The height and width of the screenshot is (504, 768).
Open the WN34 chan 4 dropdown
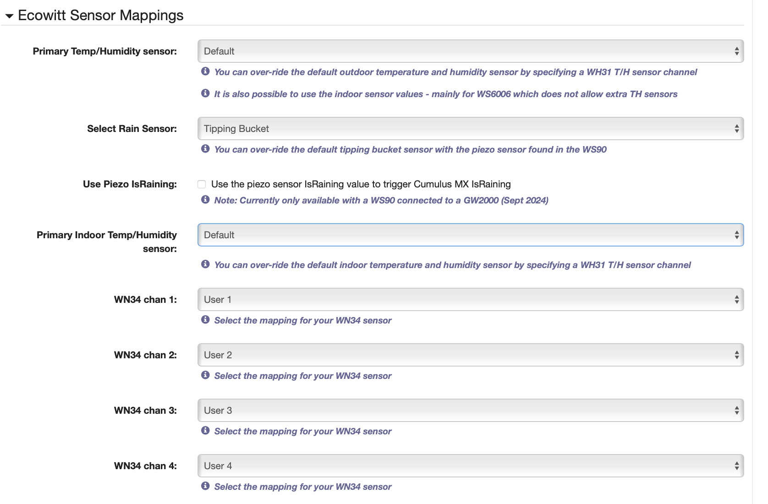(x=471, y=466)
